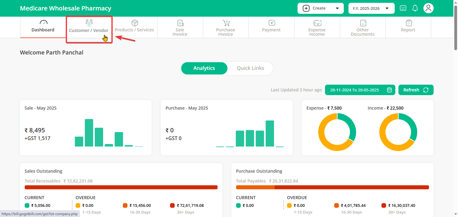Click the notification bell icon
This screenshot has height=217, width=458.
415,8
